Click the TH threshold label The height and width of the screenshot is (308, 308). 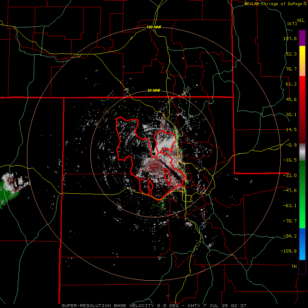294,267
